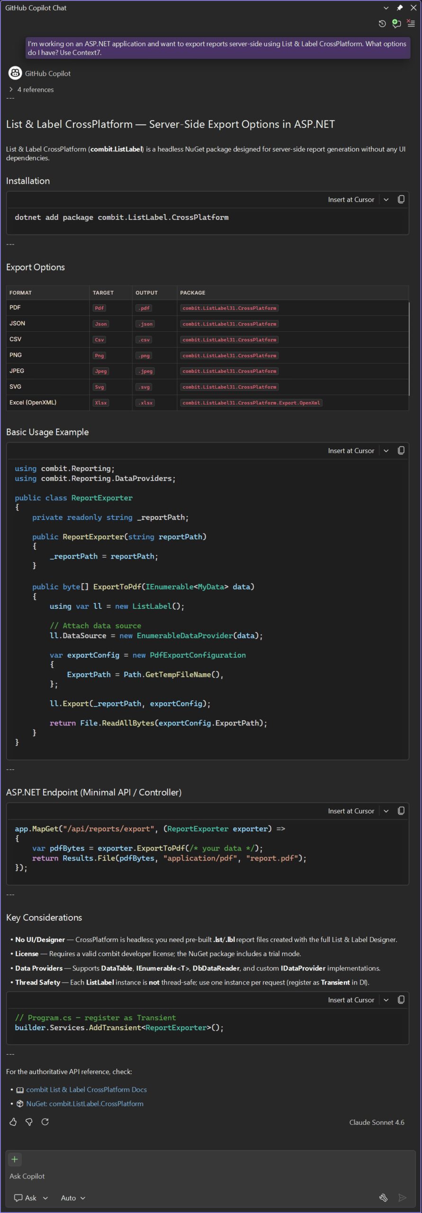The image size is (422, 1213).
Task: Select the '.json' output cell
Action: tap(145, 324)
